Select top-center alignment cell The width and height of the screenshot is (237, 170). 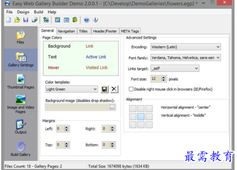coord(141,108)
